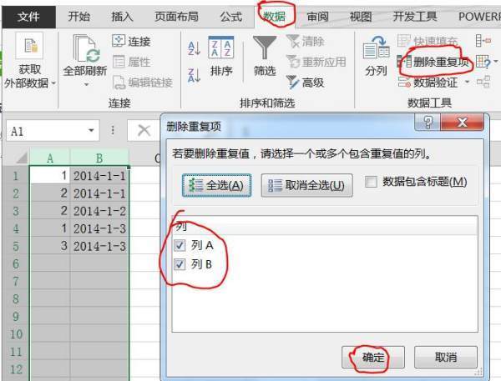Expand the Name Box dropdown arrow
The width and height of the screenshot is (501, 381).
pyautogui.click(x=91, y=131)
